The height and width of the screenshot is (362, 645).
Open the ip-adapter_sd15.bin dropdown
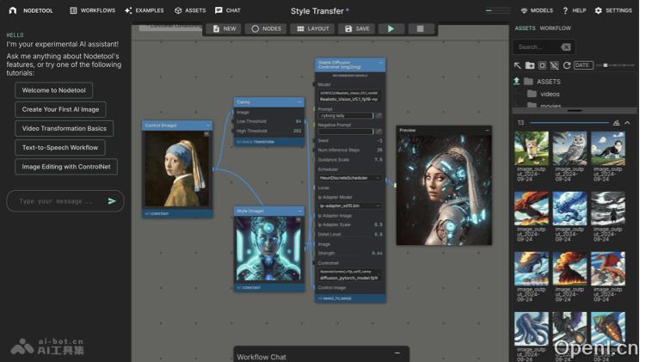pyautogui.click(x=350, y=206)
